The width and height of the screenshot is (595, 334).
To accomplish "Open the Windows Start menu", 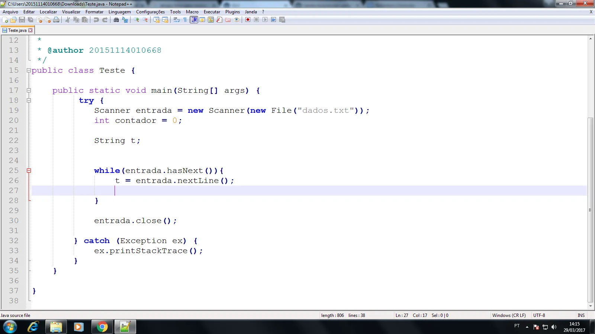I will (x=10, y=327).
